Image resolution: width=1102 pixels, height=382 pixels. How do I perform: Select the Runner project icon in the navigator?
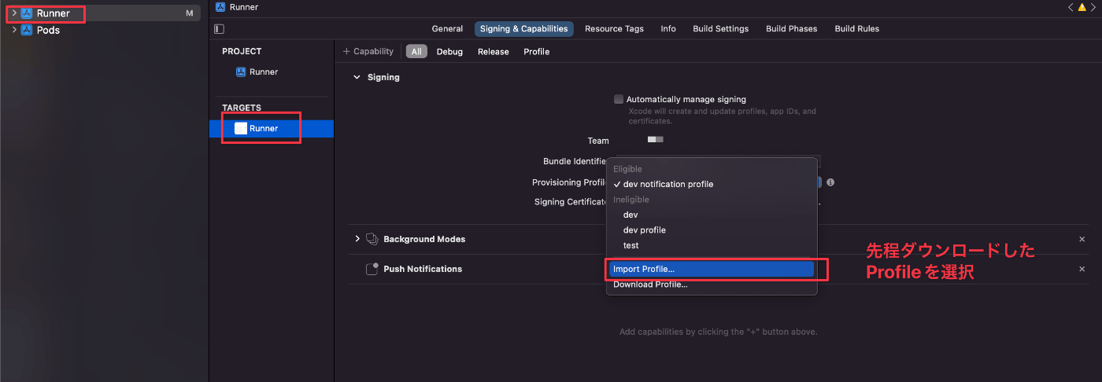click(x=27, y=13)
